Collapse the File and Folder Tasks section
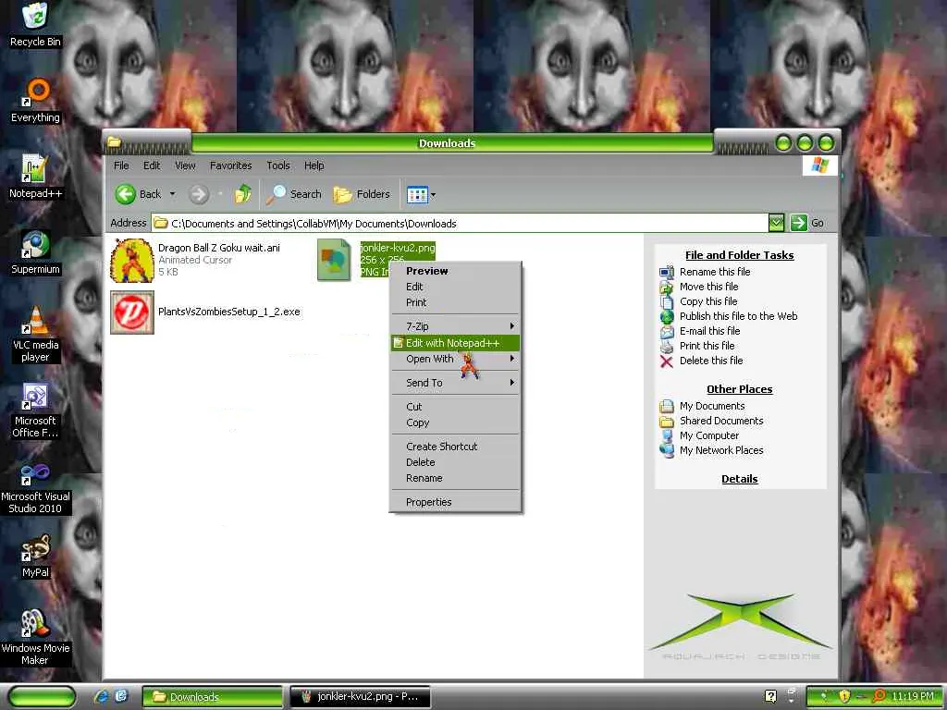This screenshot has height=710, width=947. tap(739, 255)
